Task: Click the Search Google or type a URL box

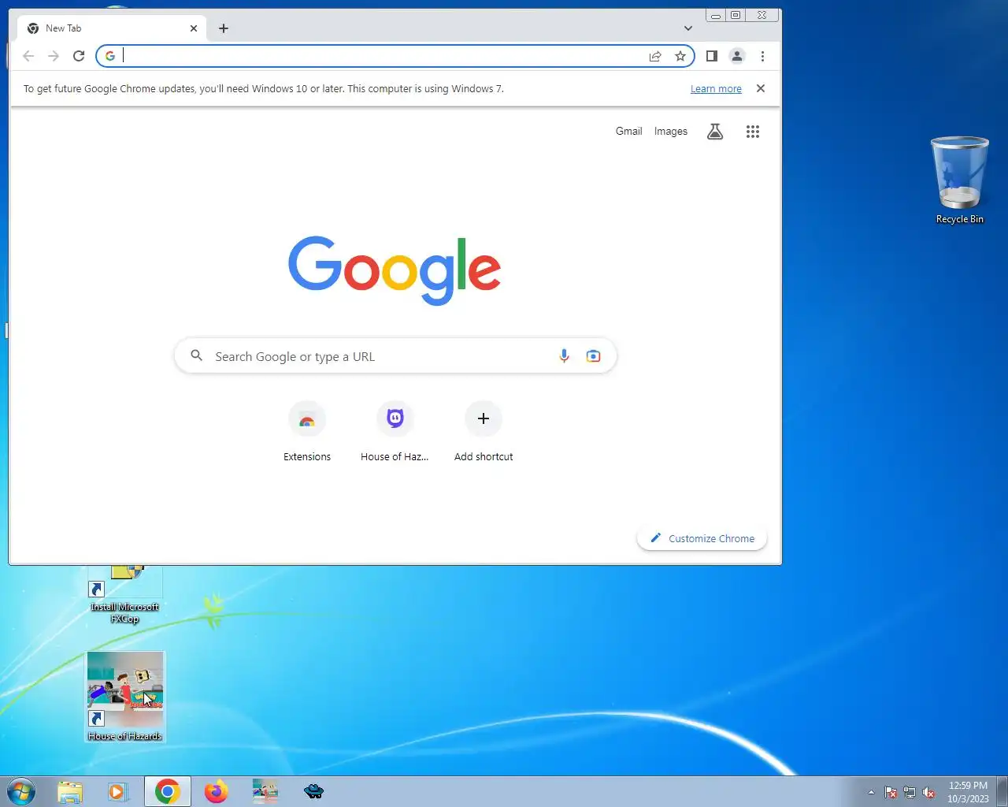Action: pos(395,356)
